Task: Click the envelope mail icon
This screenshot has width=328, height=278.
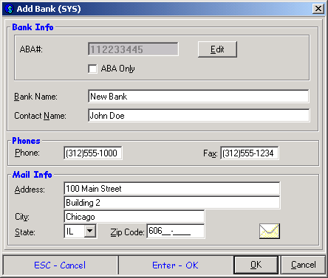Action: (270, 231)
